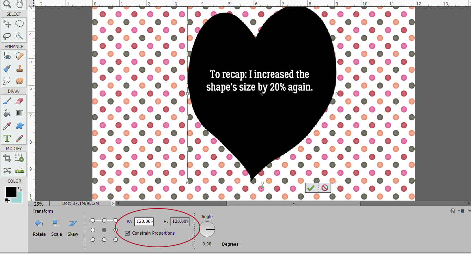Set reference point to middle-left

(93, 230)
